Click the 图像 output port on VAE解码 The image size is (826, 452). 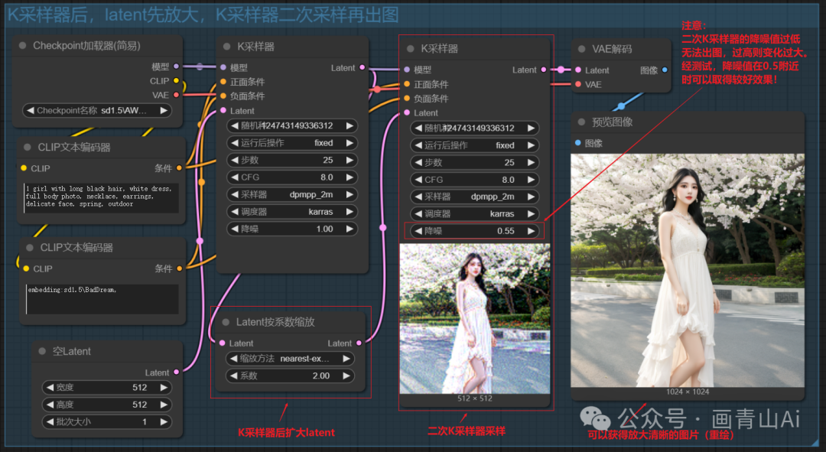[665, 70]
